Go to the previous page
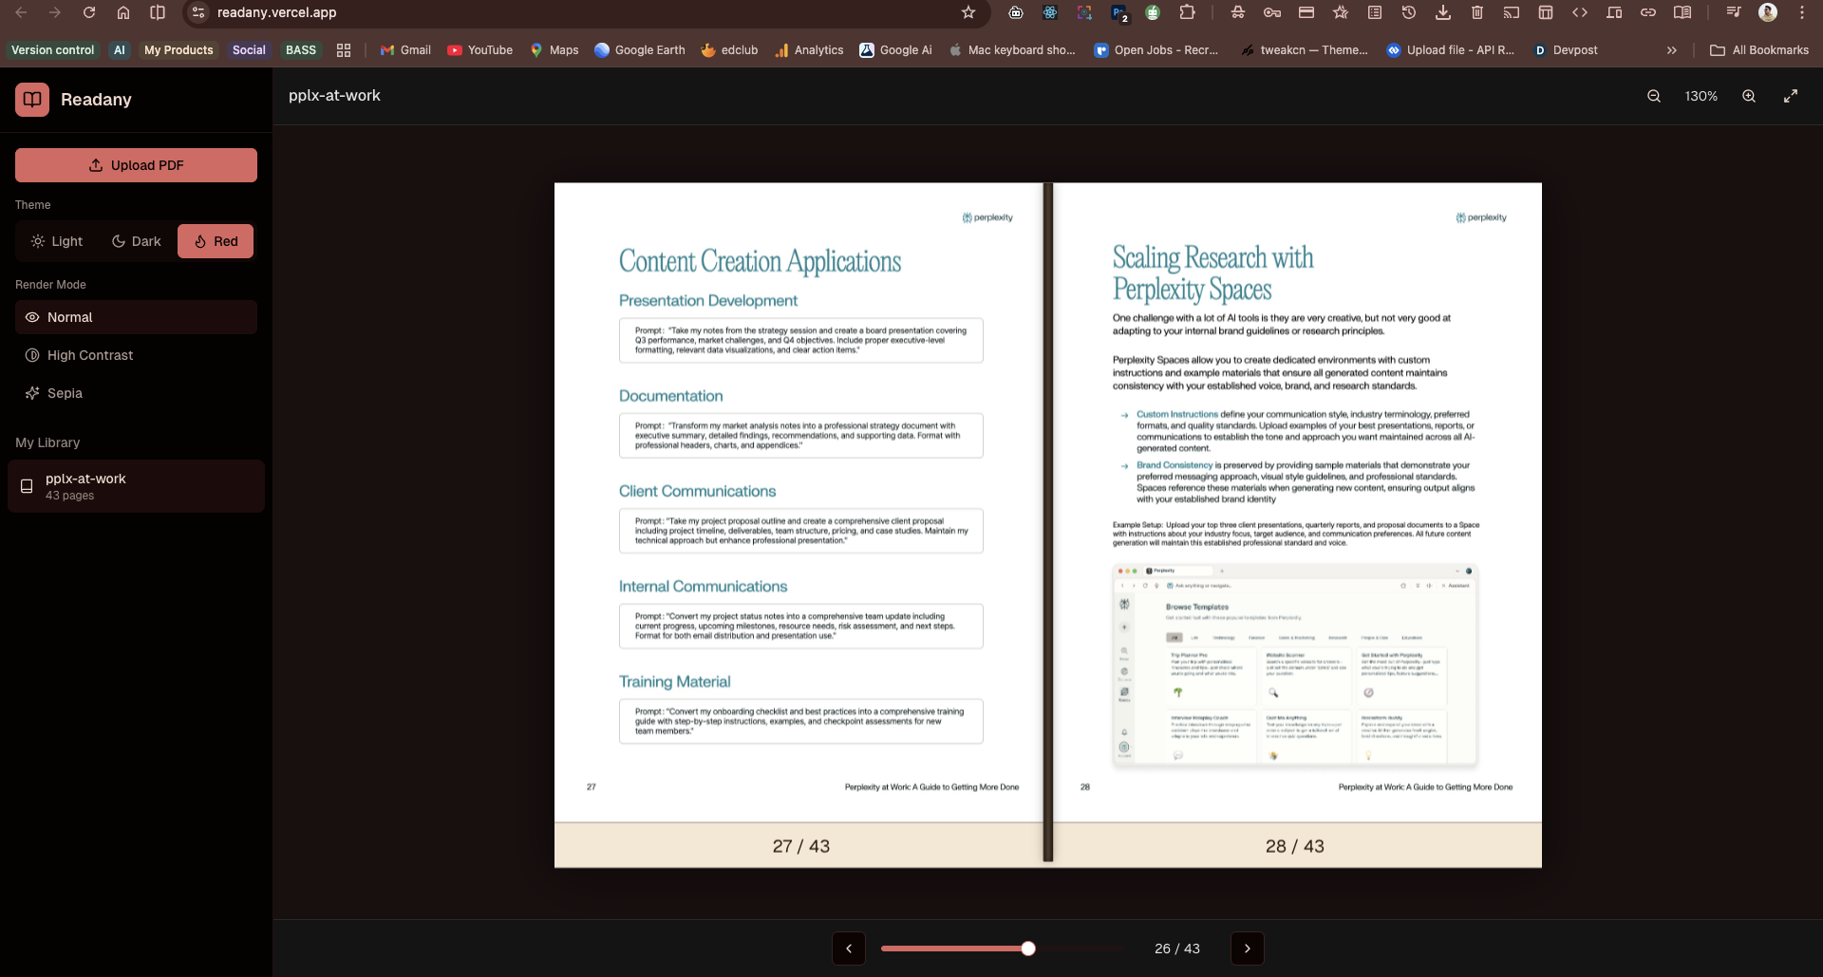Image resolution: width=1823 pixels, height=977 pixels. click(x=849, y=949)
